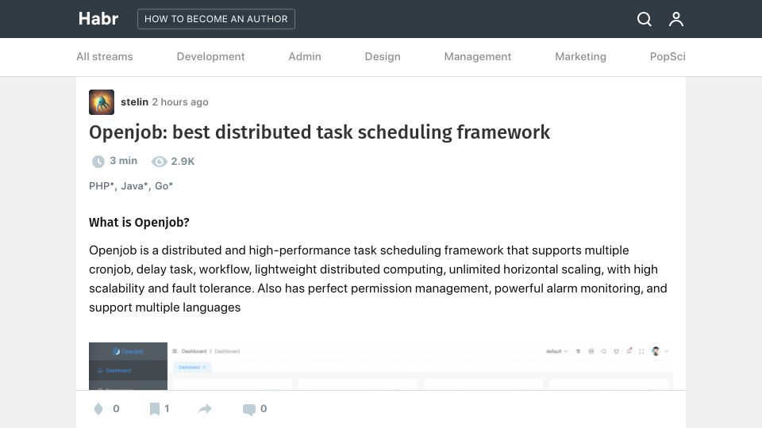
Task: Switch to the Marketing stream
Action: pos(581,57)
